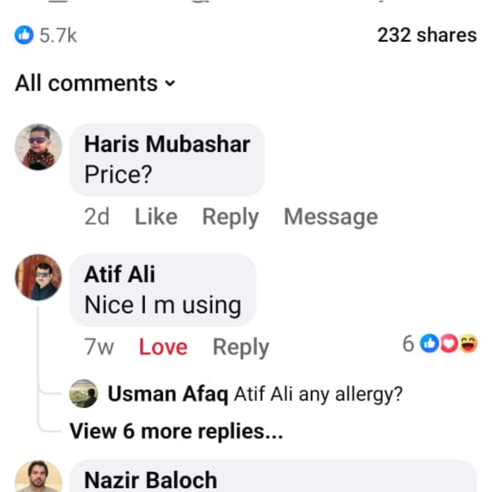Image resolution: width=492 pixels, height=492 pixels.
Task: Message Haris Mubashar from his comment
Action: 331,217
